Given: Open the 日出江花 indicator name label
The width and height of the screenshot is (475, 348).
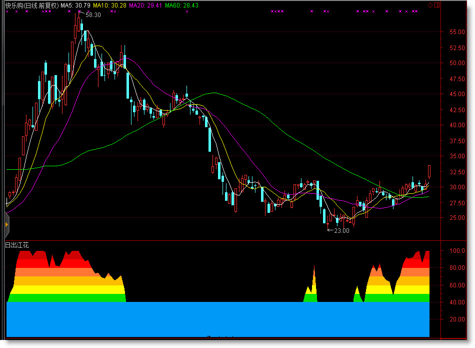Looking at the screenshot, I should click(x=17, y=245).
